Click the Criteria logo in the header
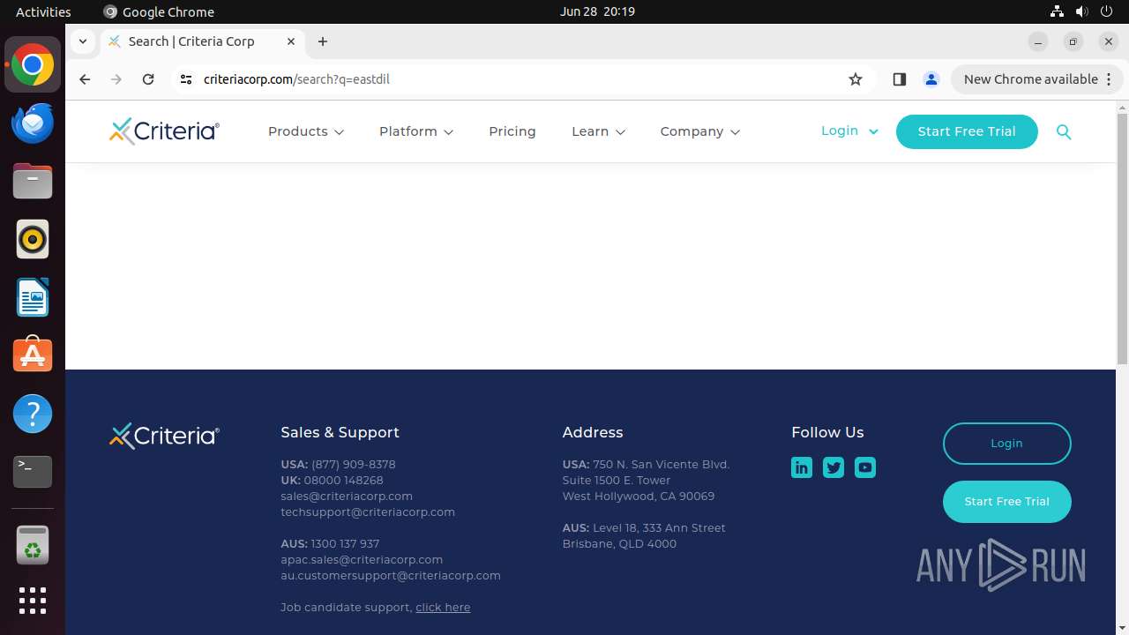 pyautogui.click(x=164, y=131)
